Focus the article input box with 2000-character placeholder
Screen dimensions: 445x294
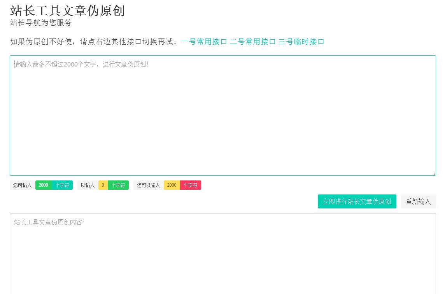tap(223, 115)
